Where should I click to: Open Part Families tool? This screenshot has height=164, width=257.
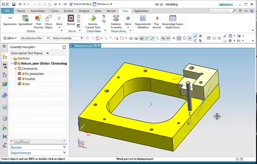[38, 22]
